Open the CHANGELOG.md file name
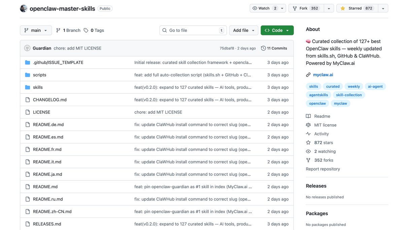The height and width of the screenshot is (230, 404). pos(50,100)
